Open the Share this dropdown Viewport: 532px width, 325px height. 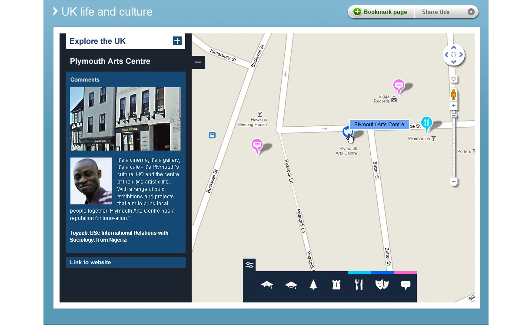pyautogui.click(x=446, y=12)
